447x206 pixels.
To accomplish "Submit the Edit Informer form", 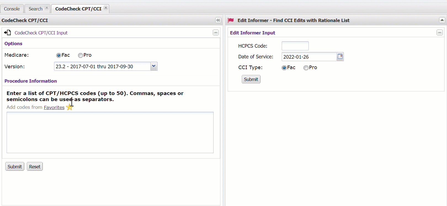I will pyautogui.click(x=251, y=79).
